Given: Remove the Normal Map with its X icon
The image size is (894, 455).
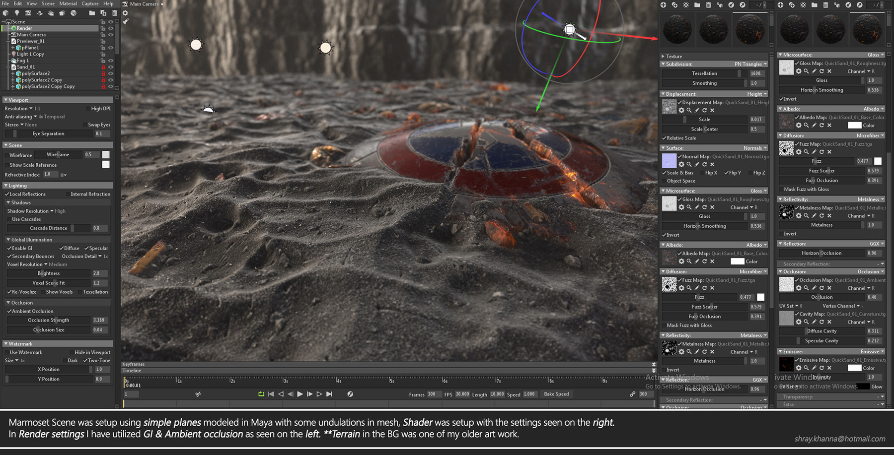Looking at the screenshot, I should click(712, 164).
